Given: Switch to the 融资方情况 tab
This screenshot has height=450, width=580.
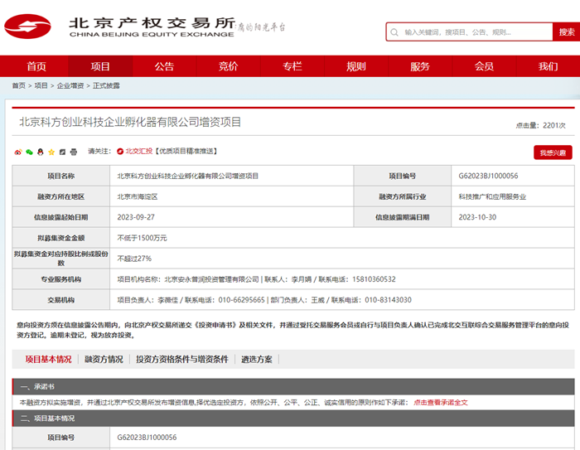Looking at the screenshot, I should pyautogui.click(x=104, y=360).
